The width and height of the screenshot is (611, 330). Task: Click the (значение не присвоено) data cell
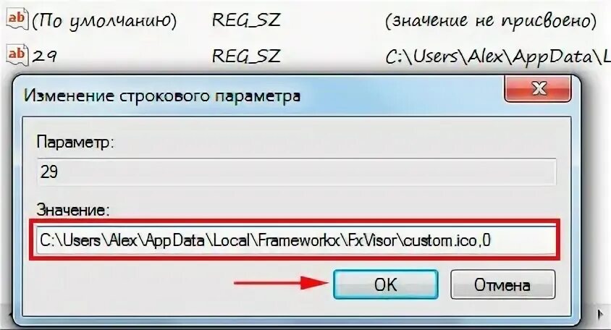491,21
